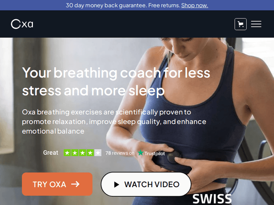Click the "78 reviews on" text
Viewport: 274px width, 205px height.
pos(120,153)
